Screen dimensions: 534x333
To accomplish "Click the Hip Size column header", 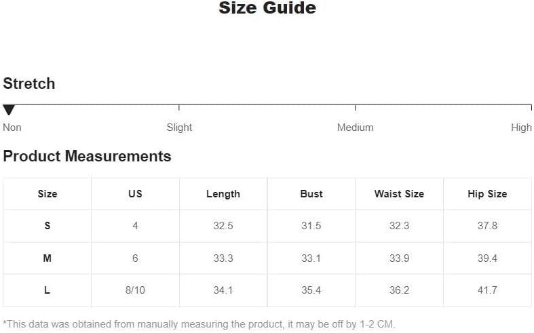I will pos(487,194).
